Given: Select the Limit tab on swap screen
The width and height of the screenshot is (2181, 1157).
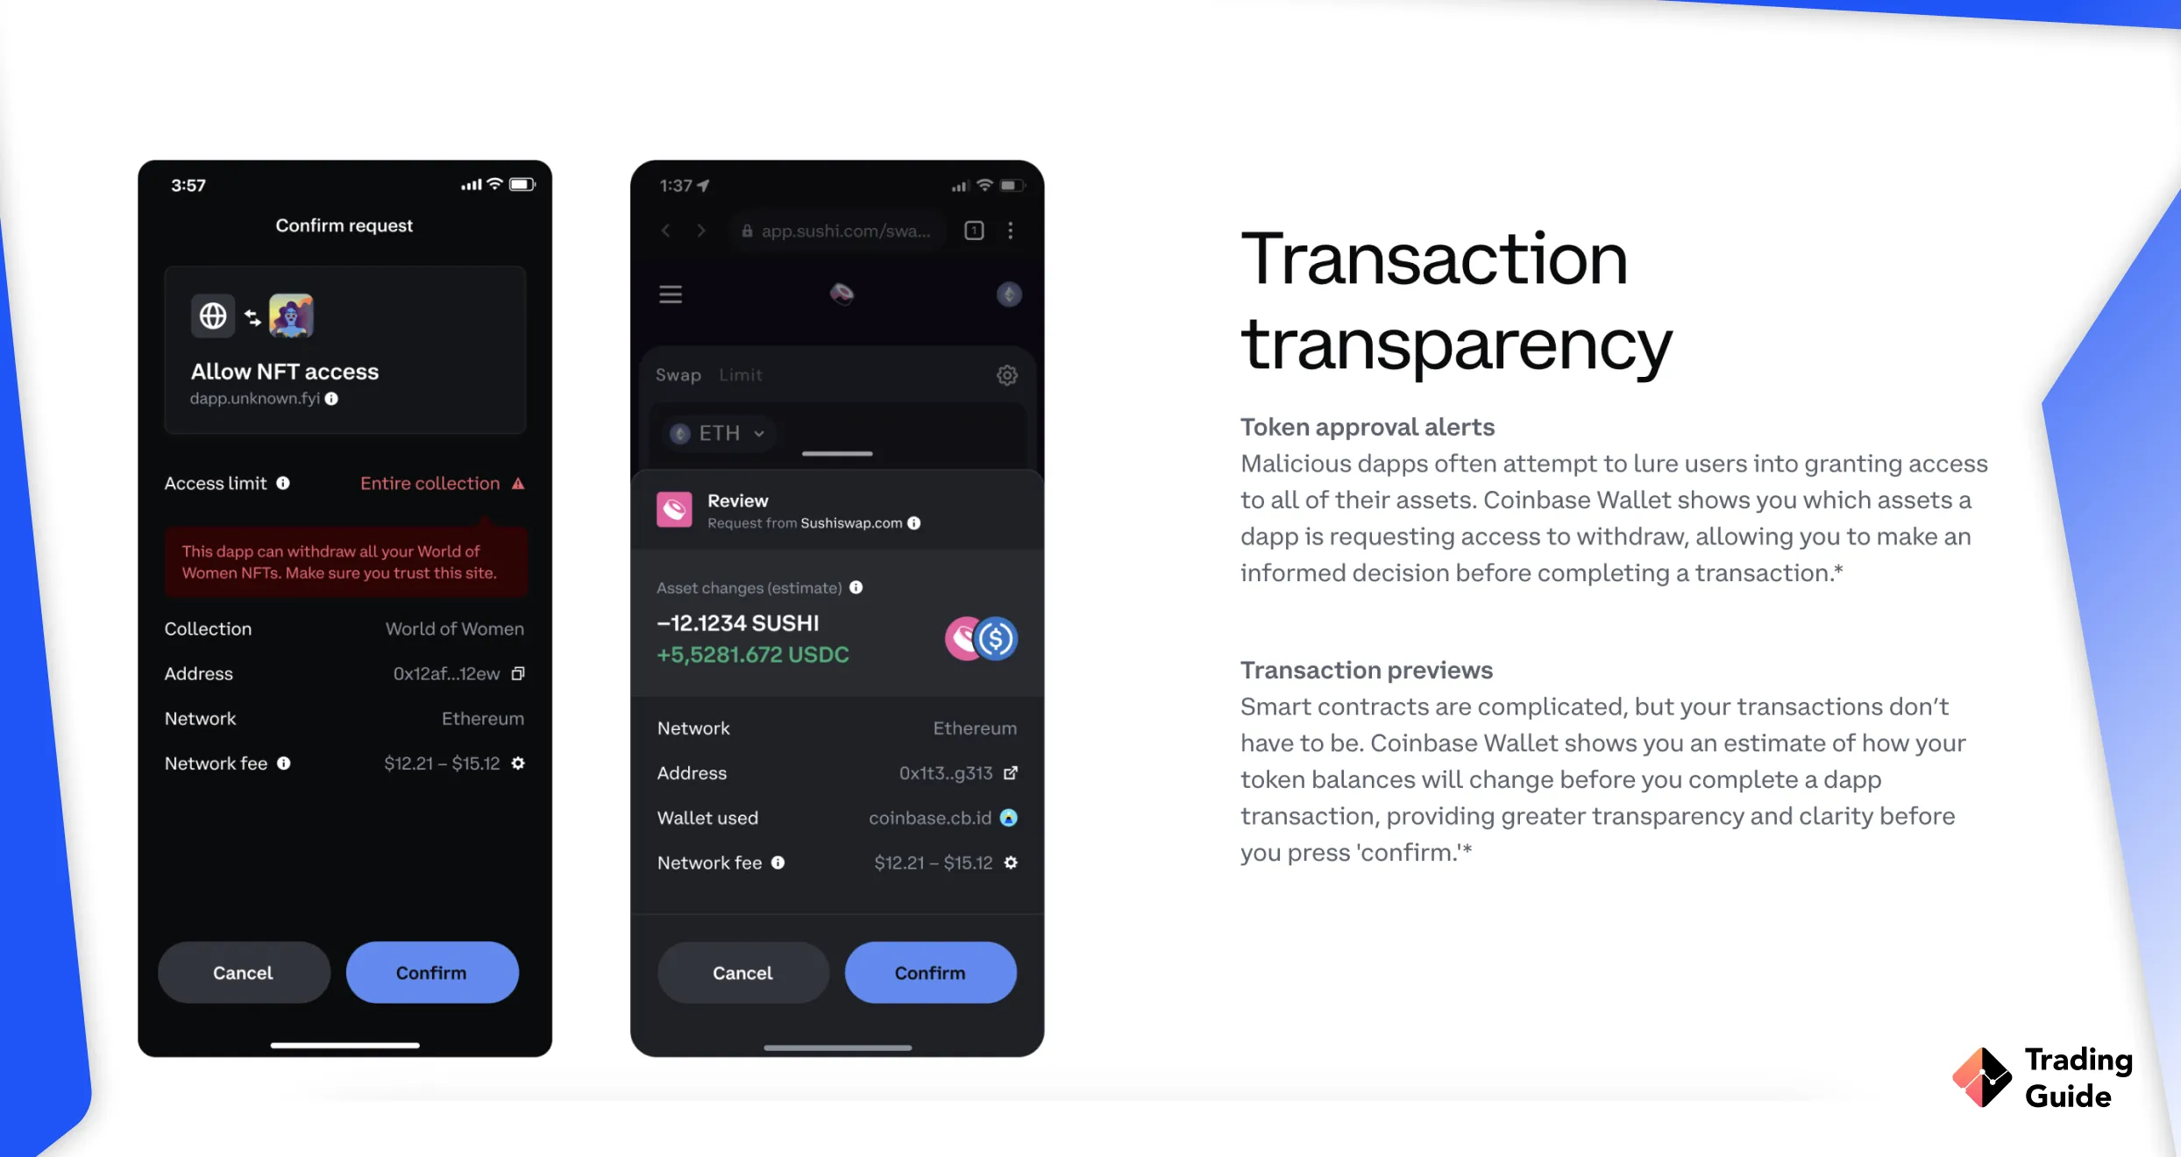Looking at the screenshot, I should pyautogui.click(x=740, y=375).
